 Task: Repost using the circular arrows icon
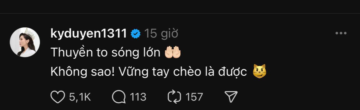(175, 97)
